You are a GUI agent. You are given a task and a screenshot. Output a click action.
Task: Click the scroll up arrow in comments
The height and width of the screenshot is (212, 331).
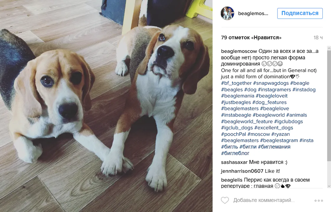329,48
